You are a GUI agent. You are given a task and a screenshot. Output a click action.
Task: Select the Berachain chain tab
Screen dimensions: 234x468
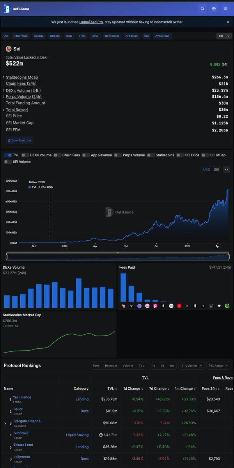pos(112,36)
